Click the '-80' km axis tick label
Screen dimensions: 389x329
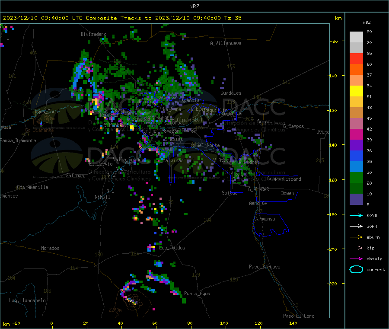334,41
